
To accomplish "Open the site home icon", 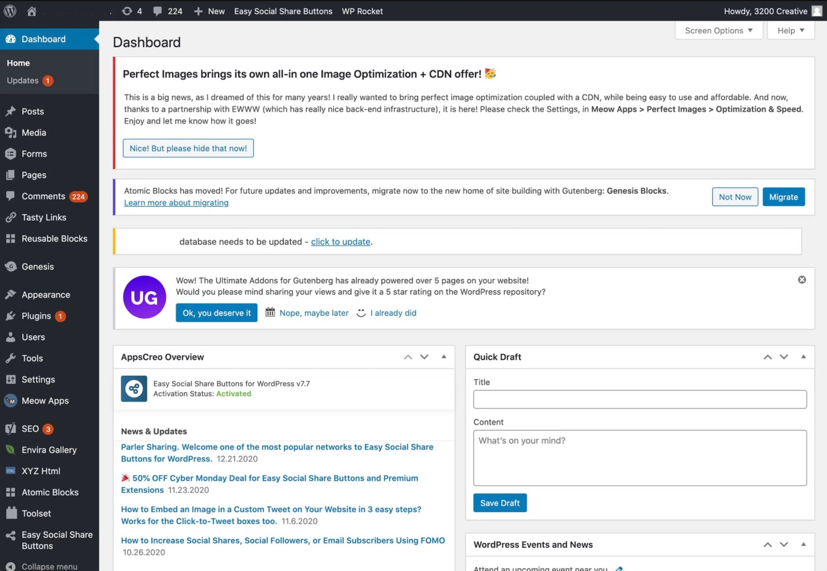I will (32, 11).
